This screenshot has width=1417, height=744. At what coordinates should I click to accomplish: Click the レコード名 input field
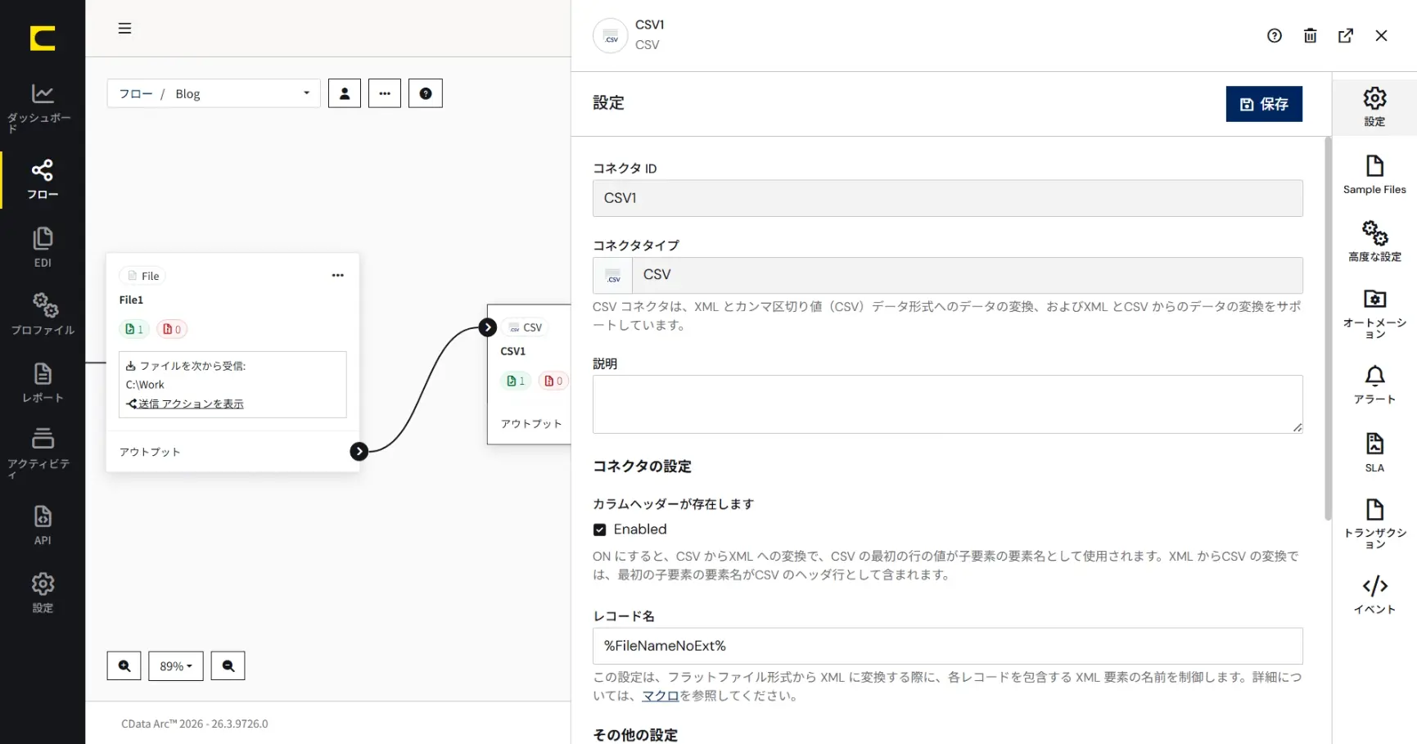[947, 646]
